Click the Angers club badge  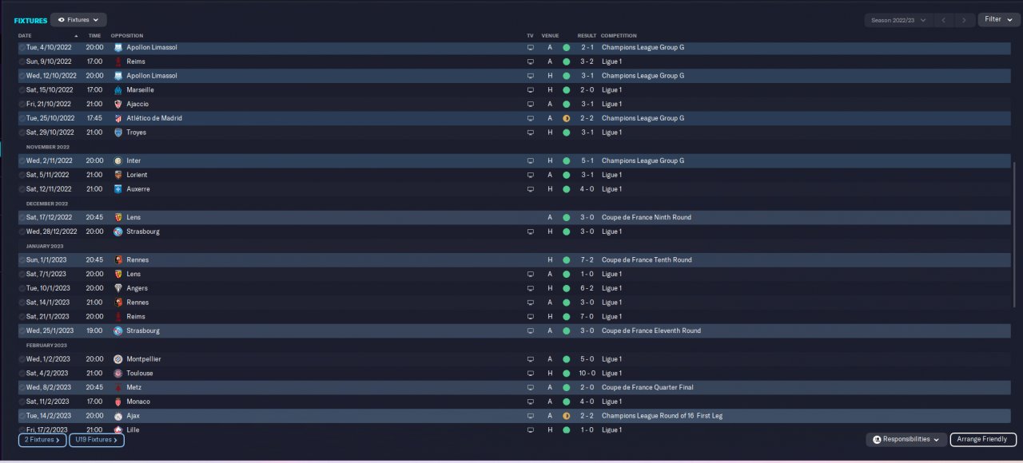click(x=118, y=288)
